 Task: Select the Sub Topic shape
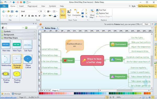pyautogui.click(x=28, y=46)
